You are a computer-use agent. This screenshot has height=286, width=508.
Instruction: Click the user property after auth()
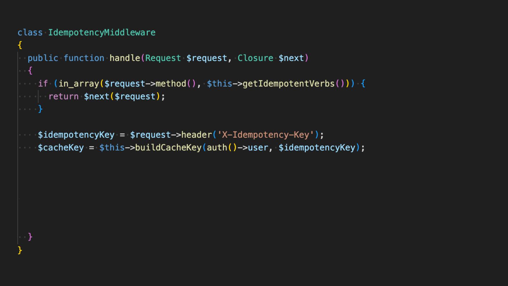coord(258,148)
